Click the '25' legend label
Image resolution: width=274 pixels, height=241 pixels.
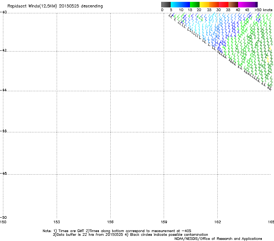(x=209, y=10)
